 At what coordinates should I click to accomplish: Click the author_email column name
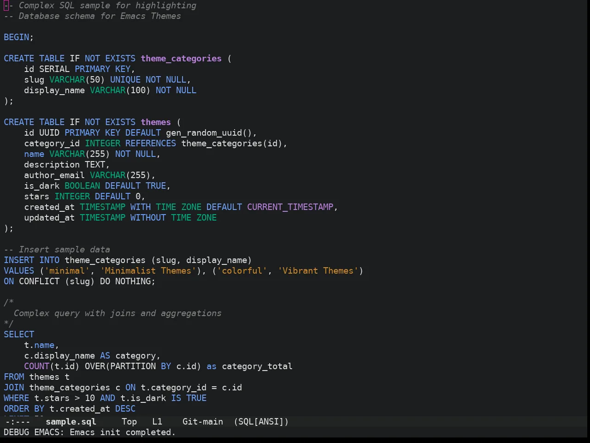[x=54, y=175]
